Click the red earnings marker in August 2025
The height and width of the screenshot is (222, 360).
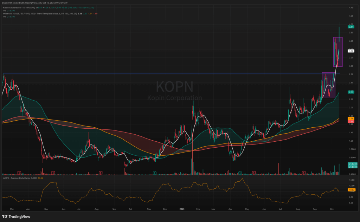point(304,173)
